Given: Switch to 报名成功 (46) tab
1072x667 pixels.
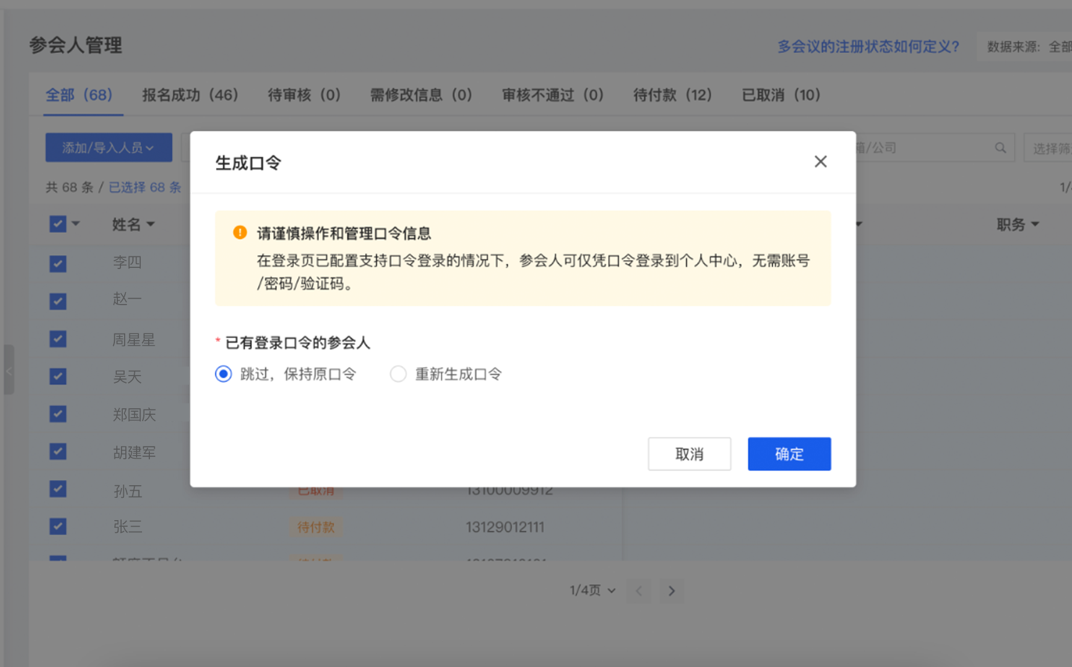Looking at the screenshot, I should click(x=190, y=95).
